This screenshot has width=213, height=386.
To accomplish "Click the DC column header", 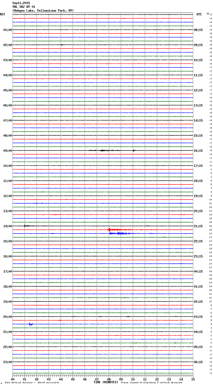I will click(x=208, y=14).
